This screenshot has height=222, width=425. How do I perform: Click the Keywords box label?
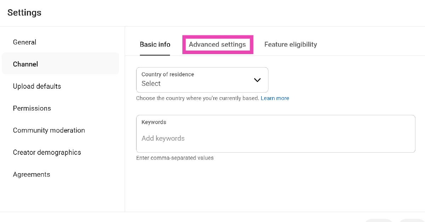tap(154, 122)
